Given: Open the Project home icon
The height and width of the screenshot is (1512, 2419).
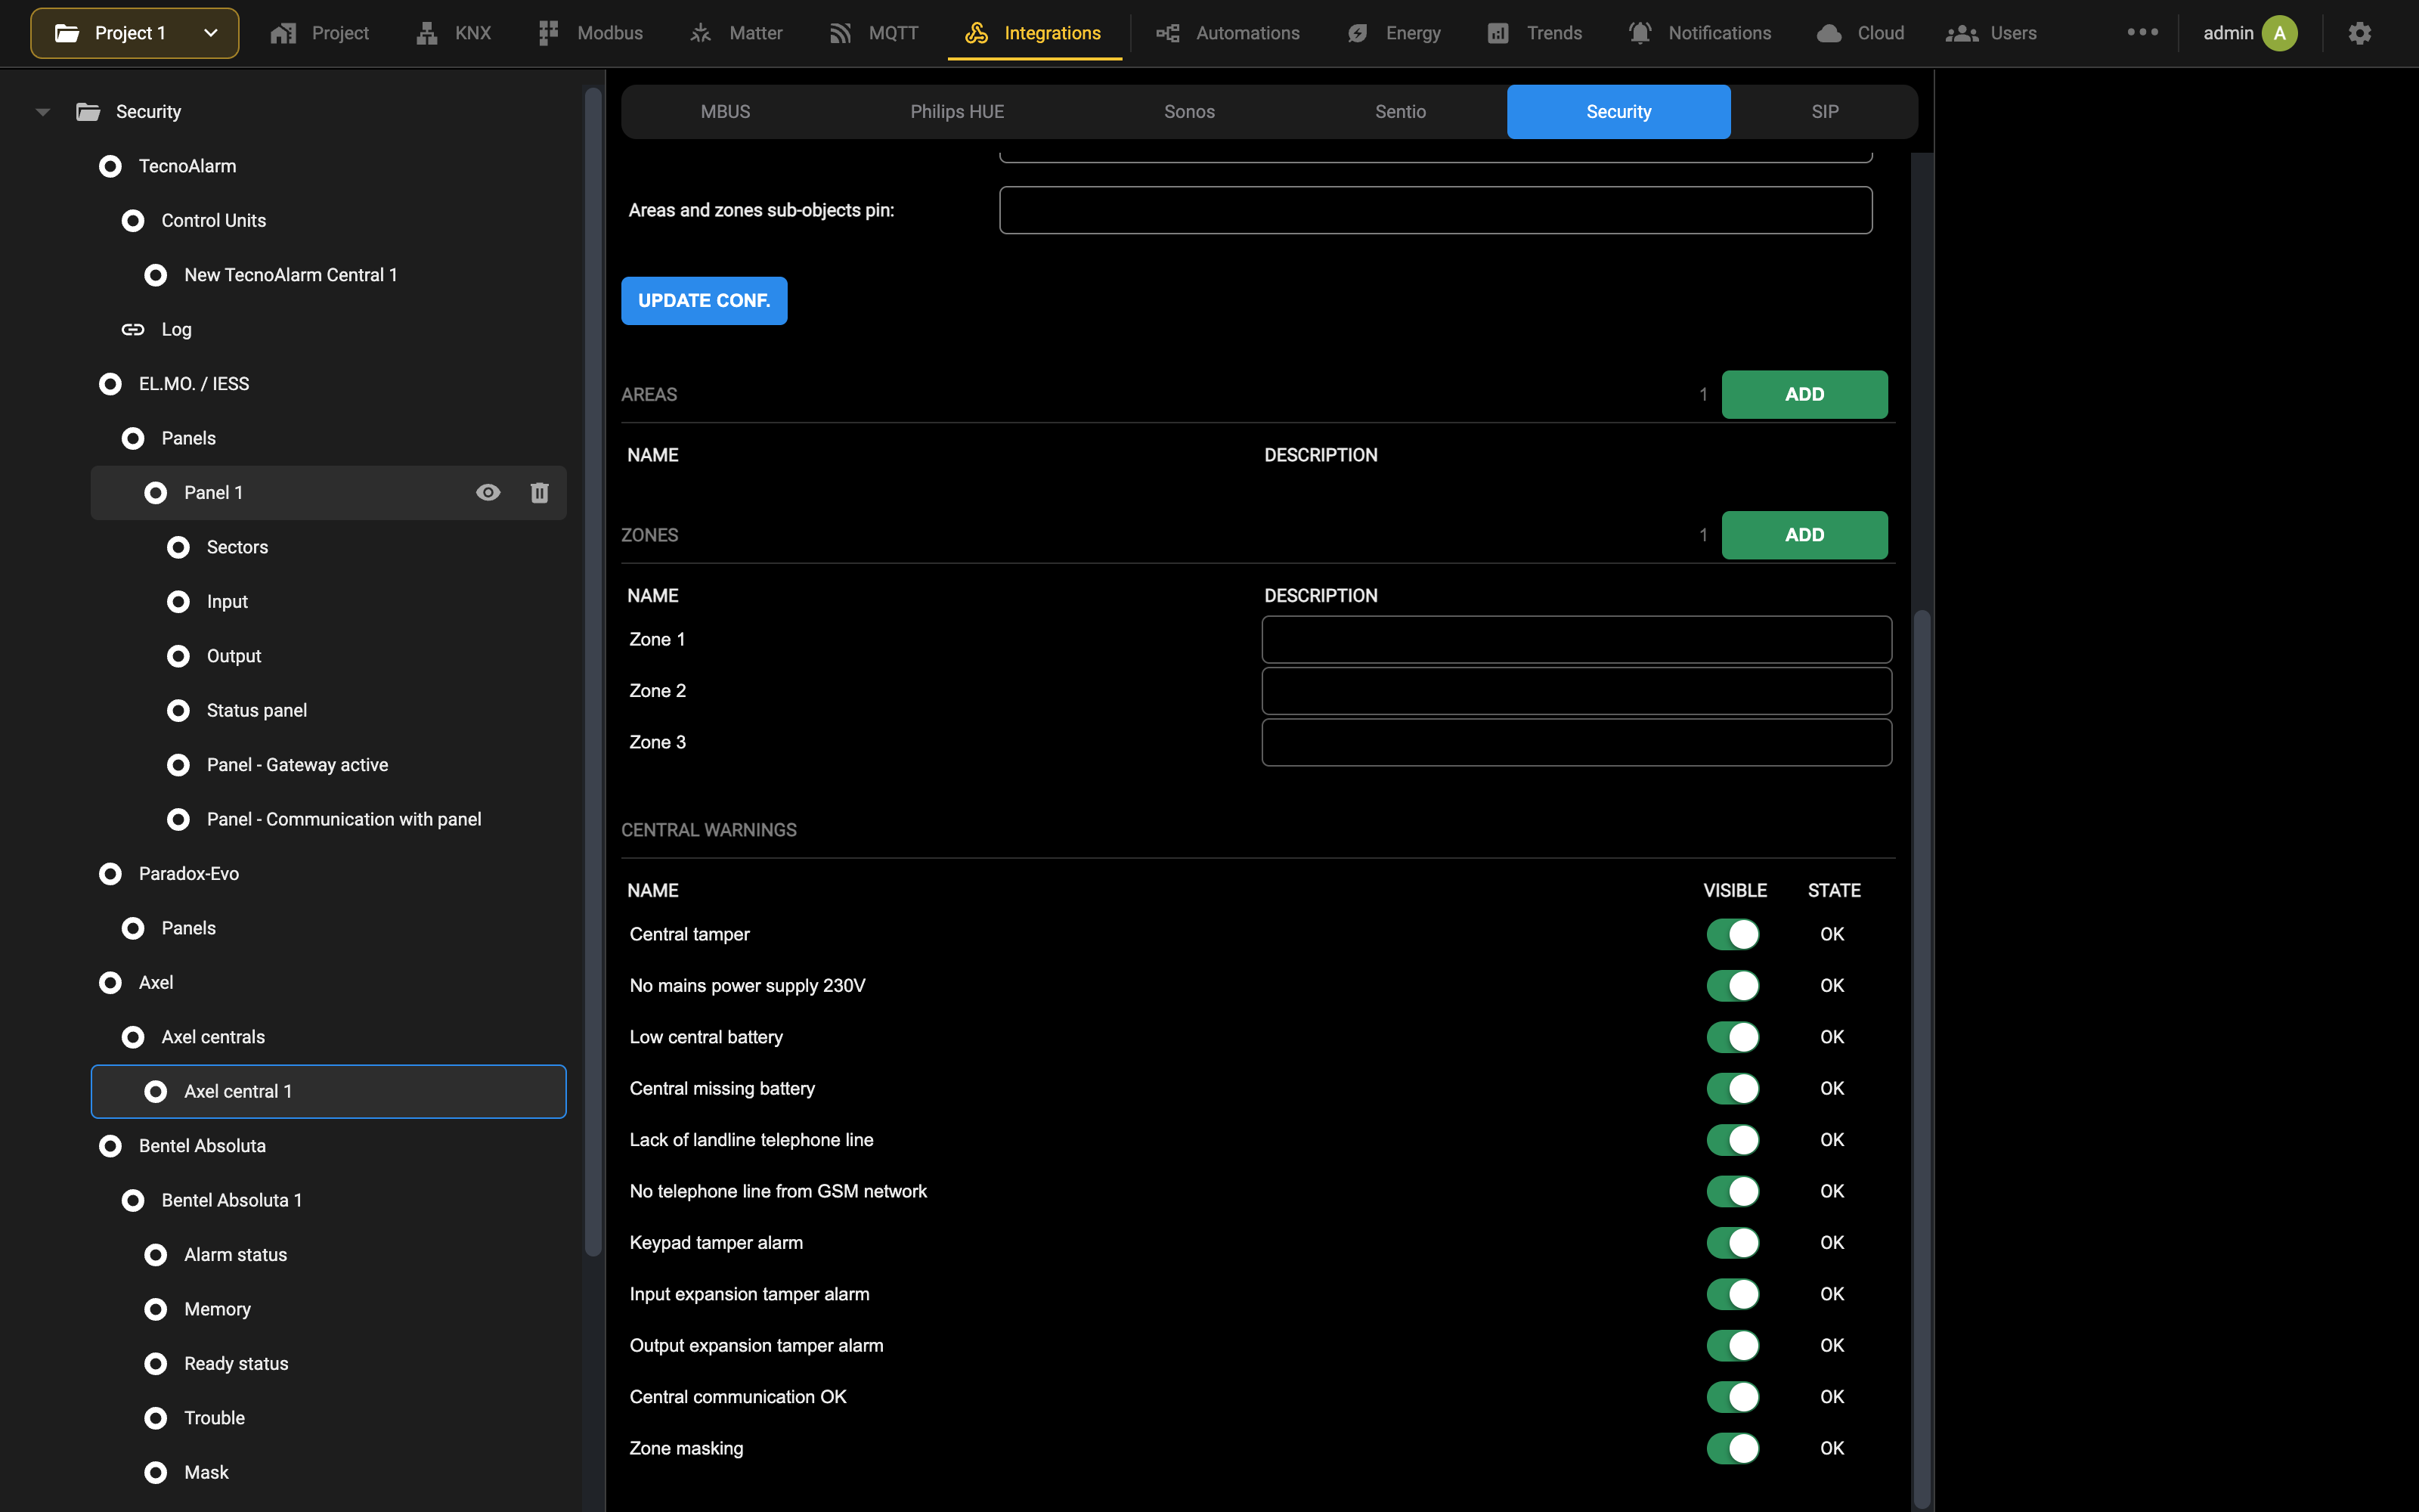Looking at the screenshot, I should click(283, 33).
